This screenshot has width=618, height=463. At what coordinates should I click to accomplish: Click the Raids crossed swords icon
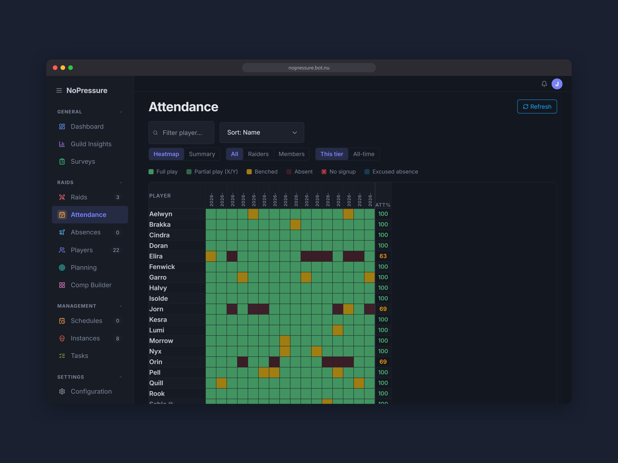(62, 197)
